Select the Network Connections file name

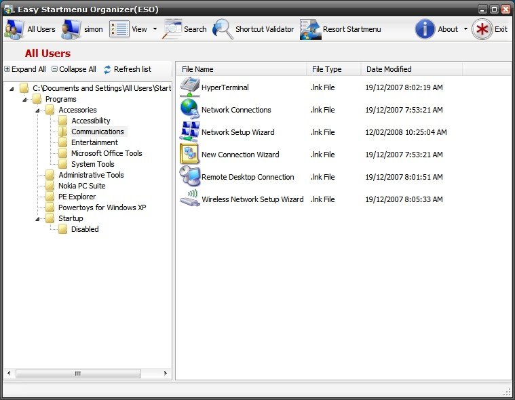tap(236, 110)
